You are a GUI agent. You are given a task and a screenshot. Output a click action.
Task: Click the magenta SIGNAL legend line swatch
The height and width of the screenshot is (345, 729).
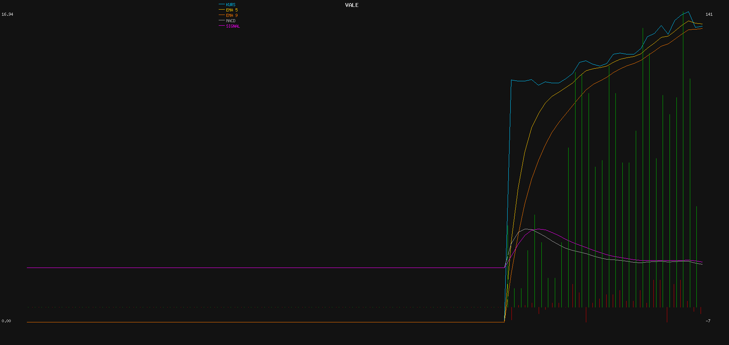pyautogui.click(x=221, y=26)
